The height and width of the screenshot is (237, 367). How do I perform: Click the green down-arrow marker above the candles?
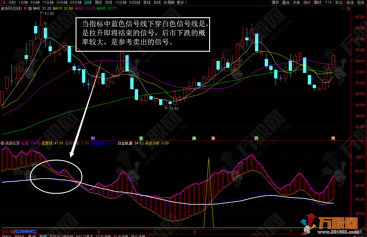(45, 23)
